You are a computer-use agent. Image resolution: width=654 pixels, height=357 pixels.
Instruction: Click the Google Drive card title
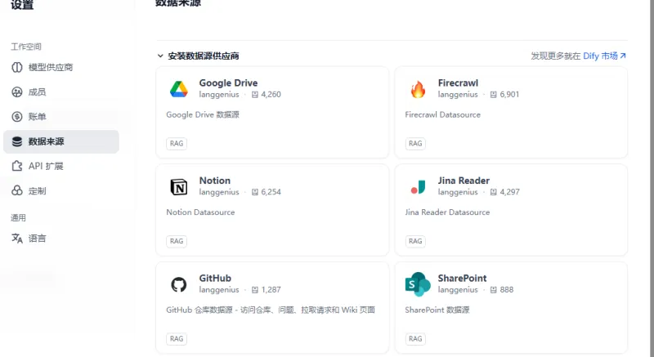[x=228, y=83]
